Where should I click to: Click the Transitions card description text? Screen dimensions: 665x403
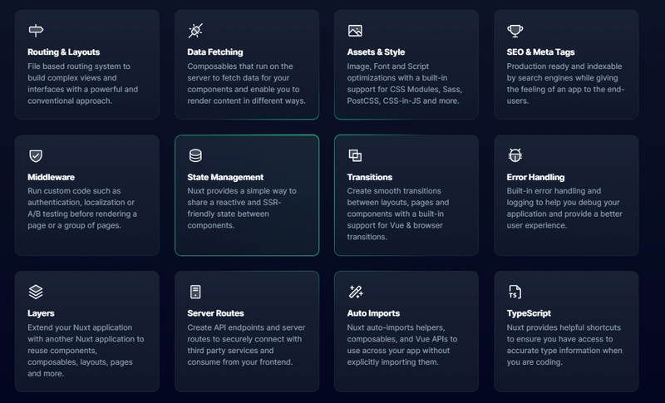398,214
